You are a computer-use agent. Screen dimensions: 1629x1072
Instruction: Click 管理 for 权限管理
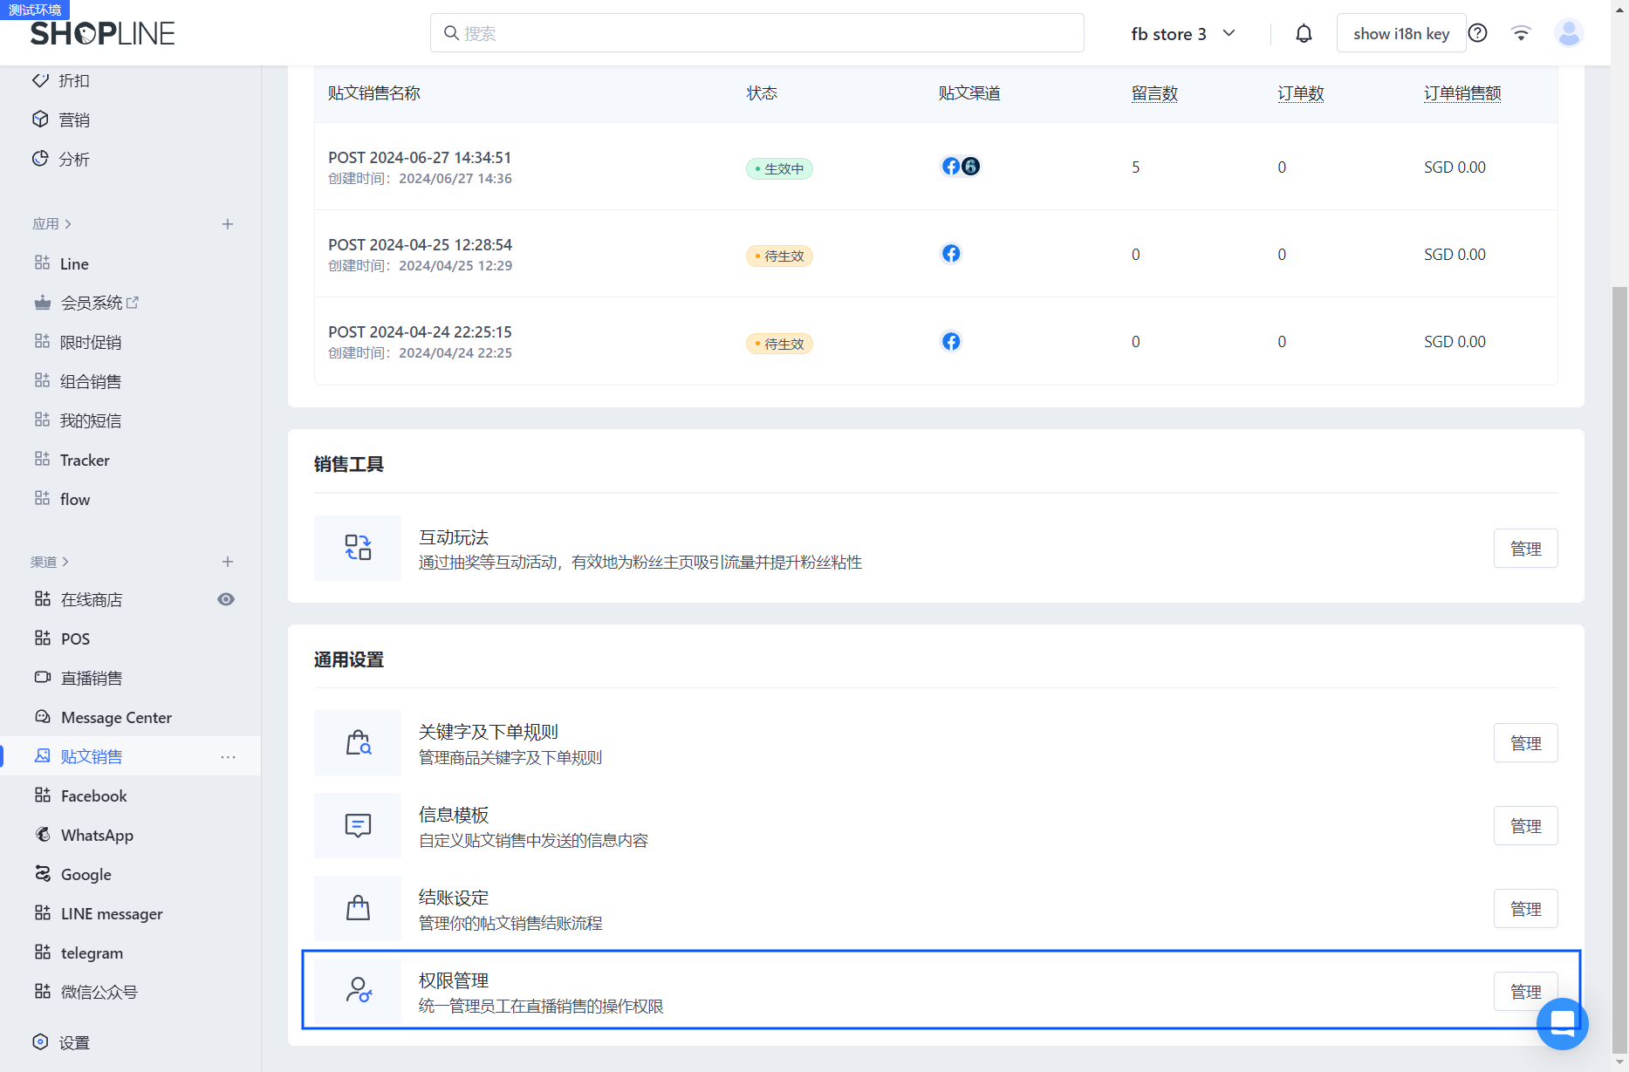click(1525, 992)
